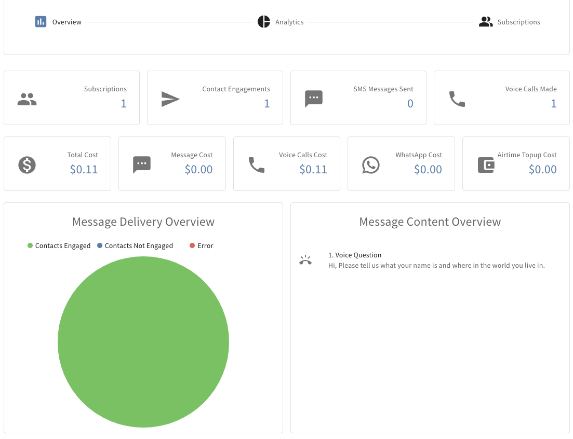Click the Subscriptions people icon in stepper

486,22
